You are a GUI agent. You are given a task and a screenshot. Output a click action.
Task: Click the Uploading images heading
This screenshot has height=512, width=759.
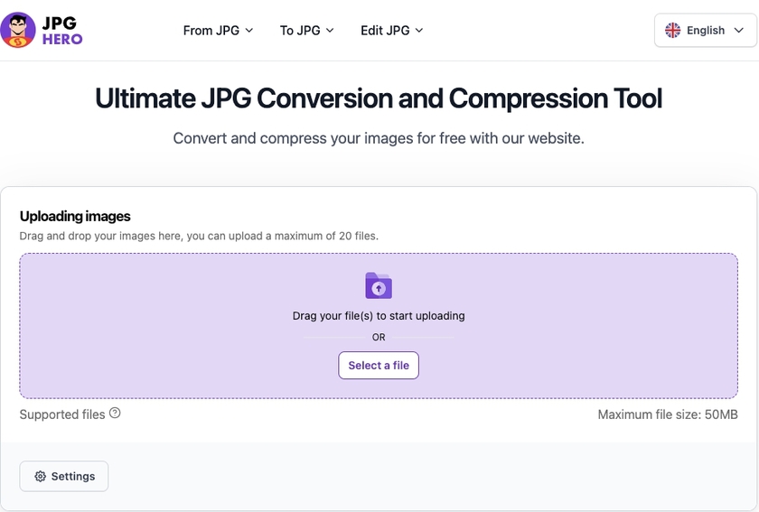[75, 217]
